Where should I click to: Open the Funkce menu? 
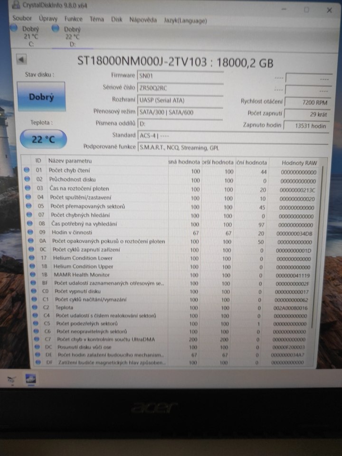point(73,19)
